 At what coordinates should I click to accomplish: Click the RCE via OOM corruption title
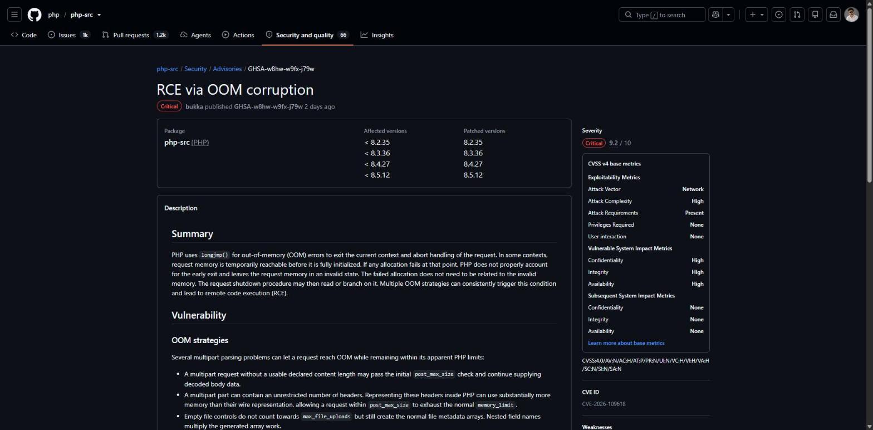[x=235, y=90]
